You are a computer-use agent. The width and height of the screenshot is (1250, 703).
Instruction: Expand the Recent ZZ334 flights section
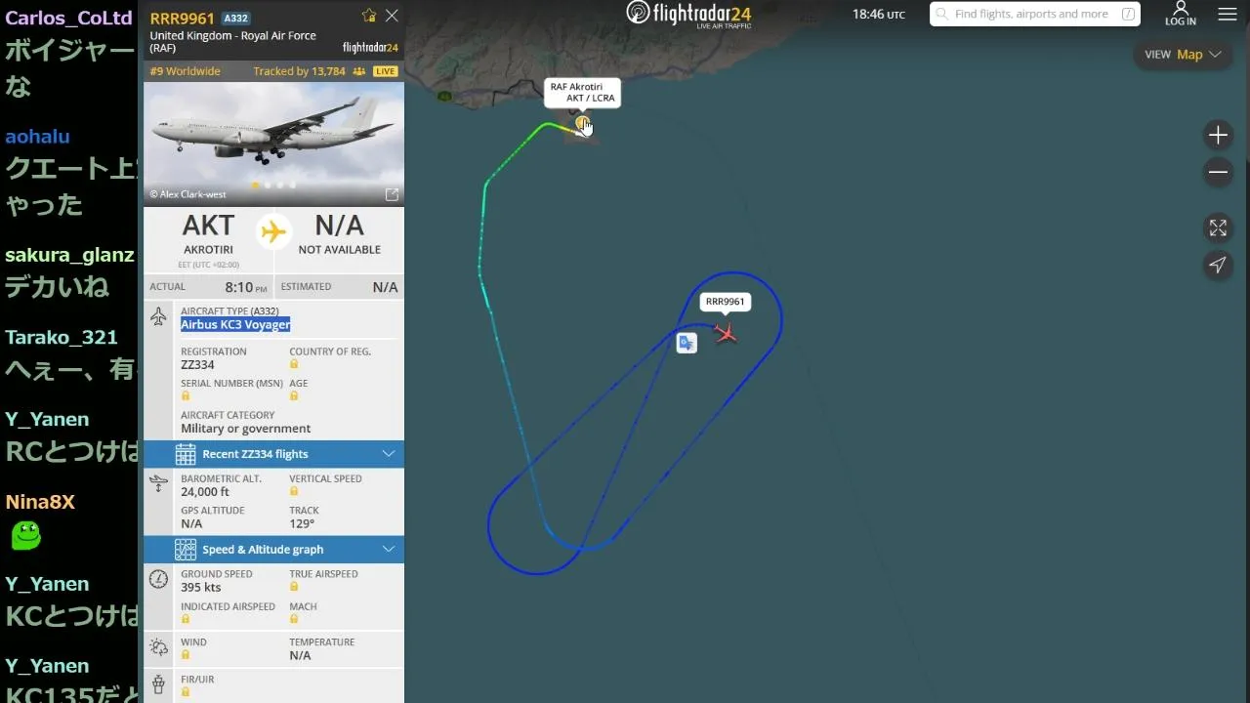tap(273, 454)
